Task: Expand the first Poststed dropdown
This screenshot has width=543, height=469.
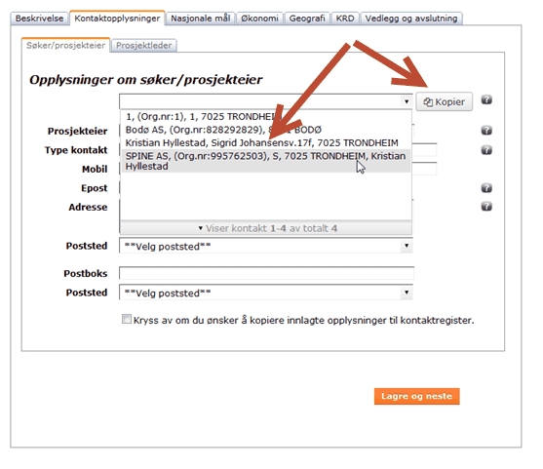Action: pos(265,246)
